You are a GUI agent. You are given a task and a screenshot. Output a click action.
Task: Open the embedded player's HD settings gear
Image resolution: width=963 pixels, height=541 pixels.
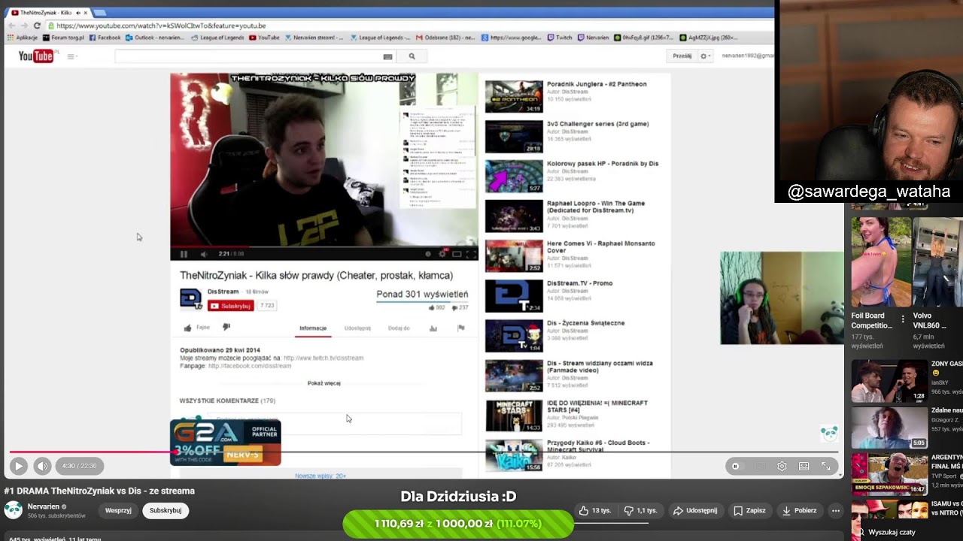442,254
